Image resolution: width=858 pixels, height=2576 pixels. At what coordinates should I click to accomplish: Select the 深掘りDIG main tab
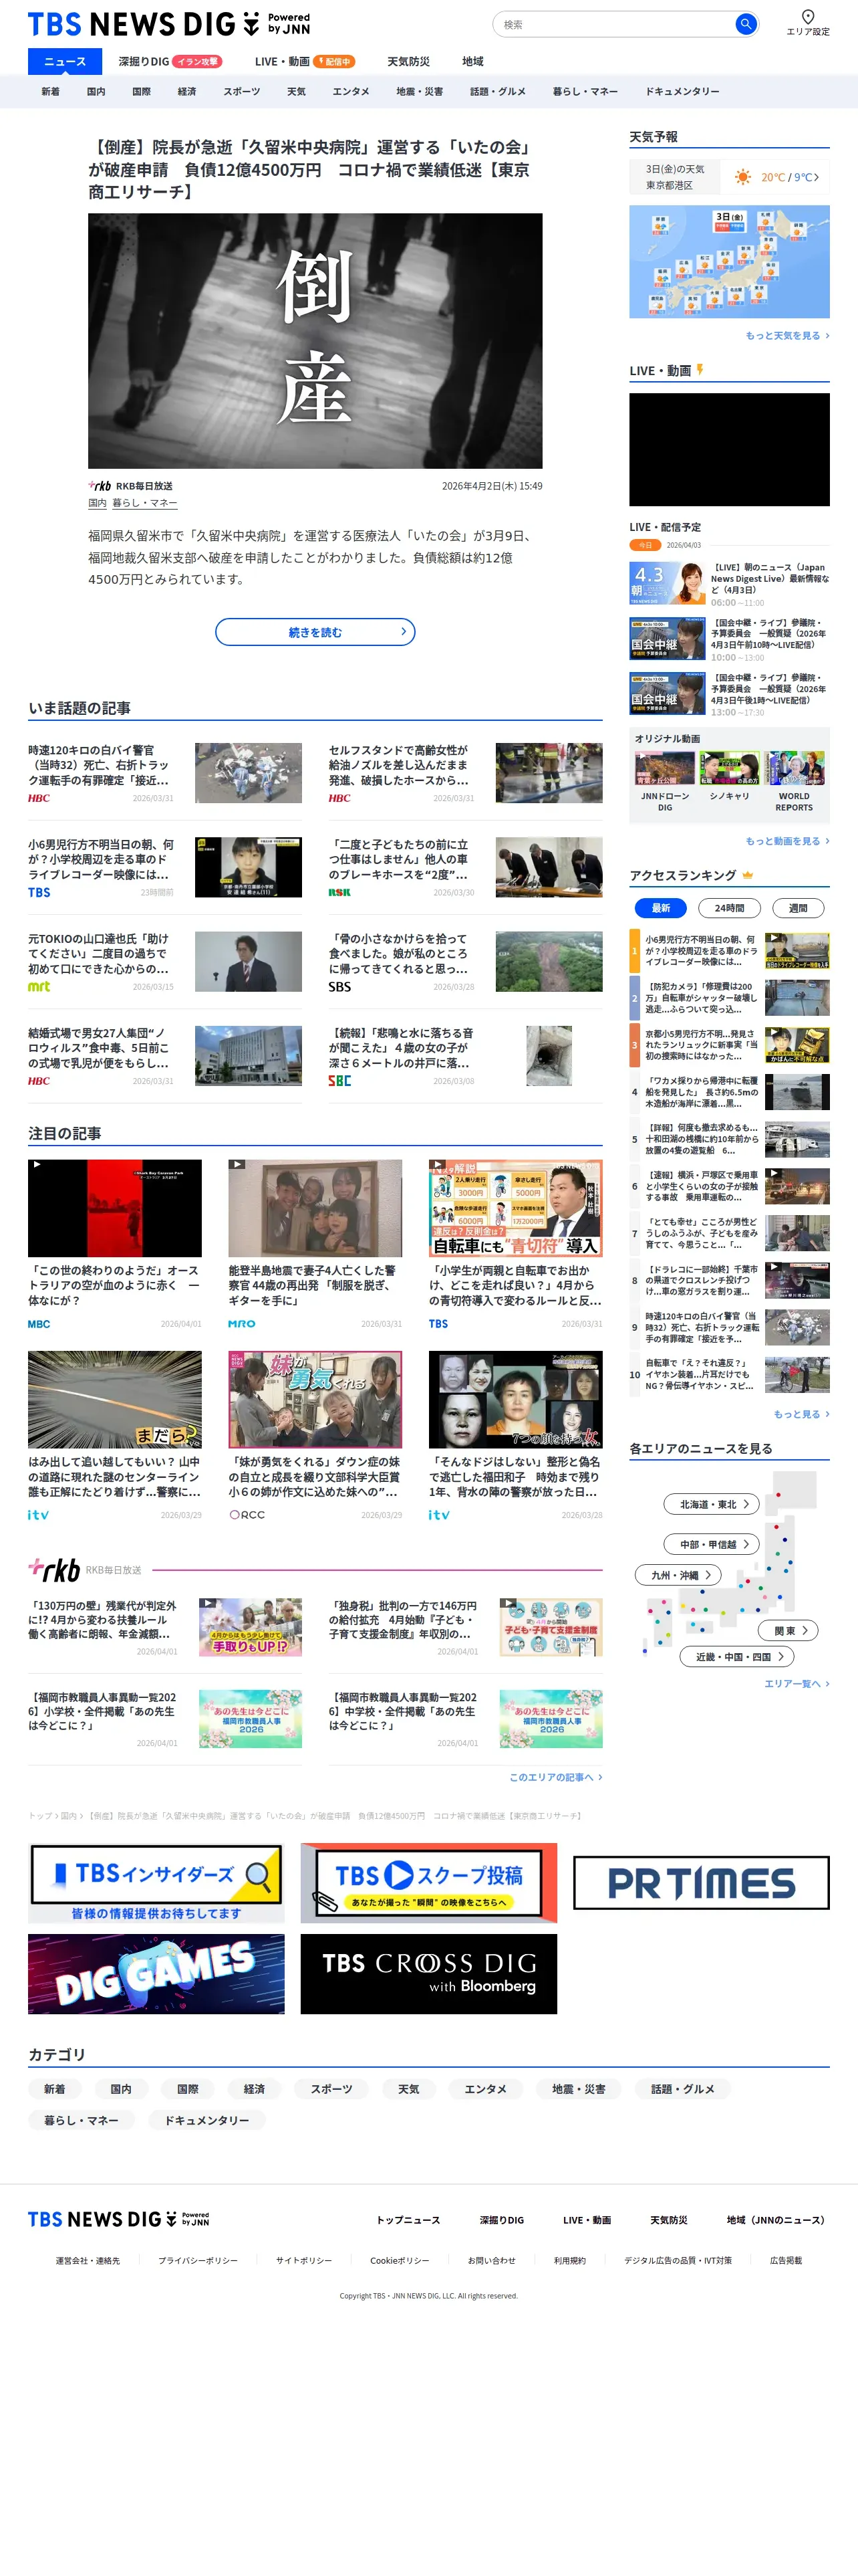[x=170, y=61]
